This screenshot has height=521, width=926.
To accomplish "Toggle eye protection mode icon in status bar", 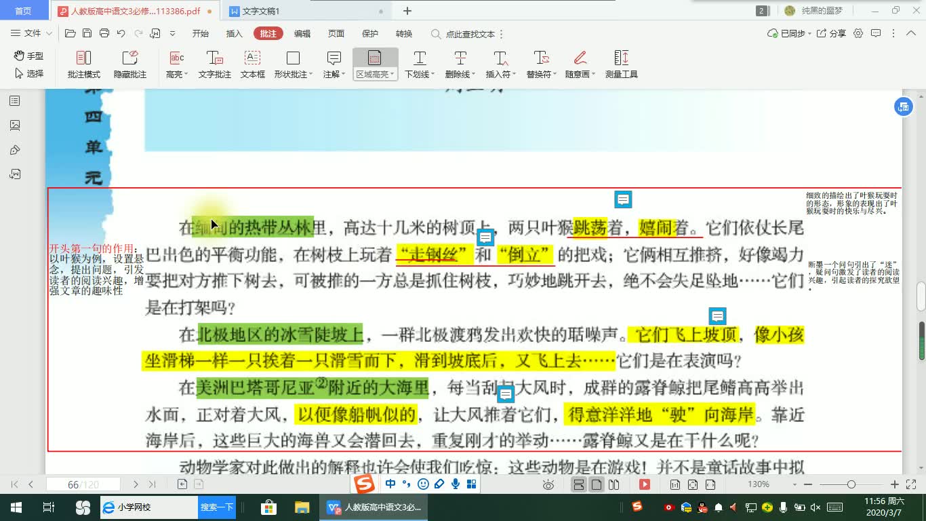I will (549, 484).
